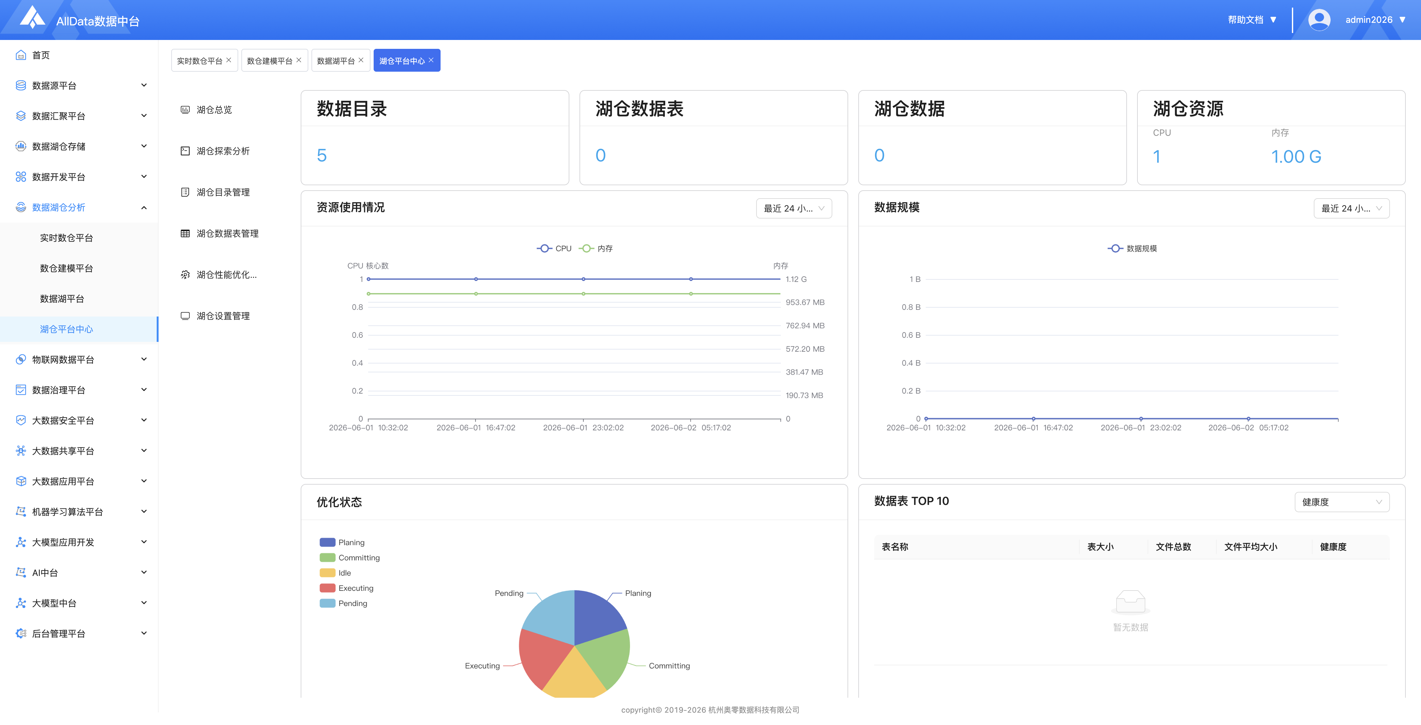Toggle CPU series in chart legend
This screenshot has width=1421, height=725.
point(554,248)
